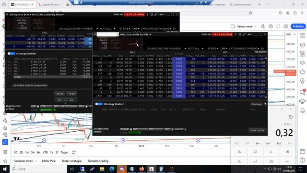This screenshot has height=173, width=307.
Task: Click gear icon in back option chain window
Action: click(x=152, y=14)
